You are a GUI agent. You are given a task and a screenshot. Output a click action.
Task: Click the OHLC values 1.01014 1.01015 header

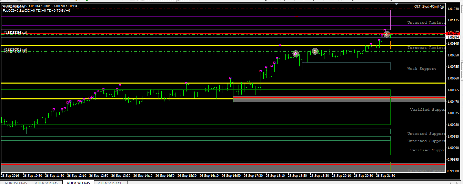[53, 6]
